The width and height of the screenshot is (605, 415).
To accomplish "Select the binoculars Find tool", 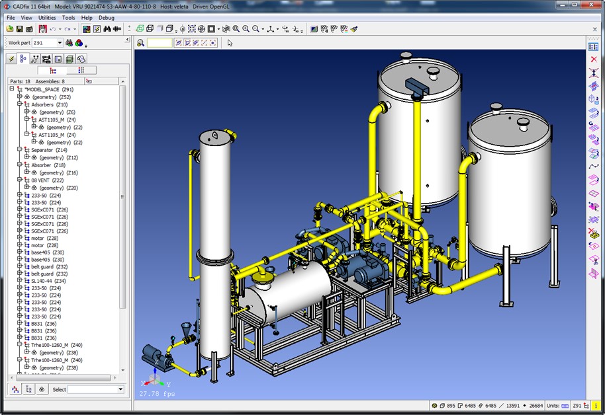I will tap(106, 29).
